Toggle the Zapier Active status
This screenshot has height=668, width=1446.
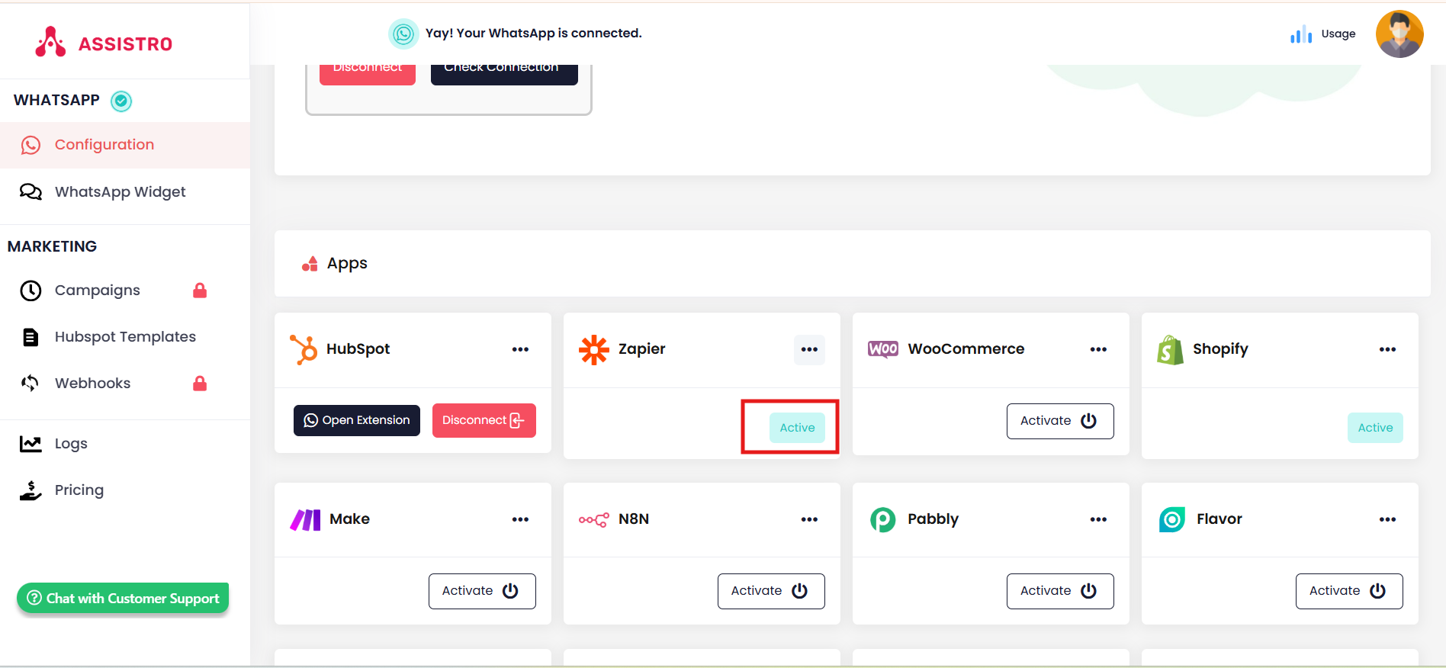click(x=797, y=428)
